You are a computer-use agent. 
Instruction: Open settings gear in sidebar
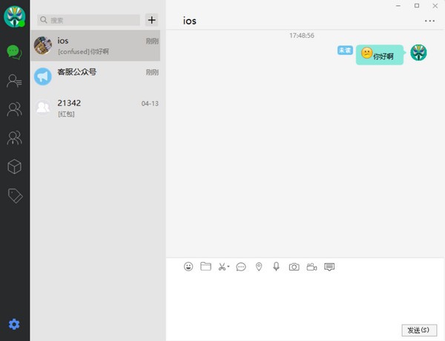click(x=14, y=325)
